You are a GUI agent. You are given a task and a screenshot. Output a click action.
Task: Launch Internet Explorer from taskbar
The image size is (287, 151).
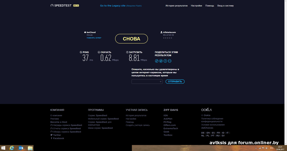[x=11, y=148]
